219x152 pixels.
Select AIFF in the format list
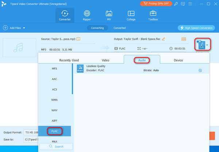[x=54, y=121]
